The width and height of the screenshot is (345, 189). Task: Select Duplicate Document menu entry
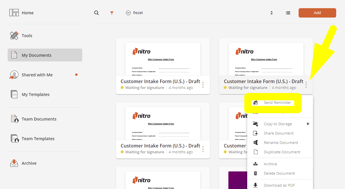pyautogui.click(x=282, y=152)
